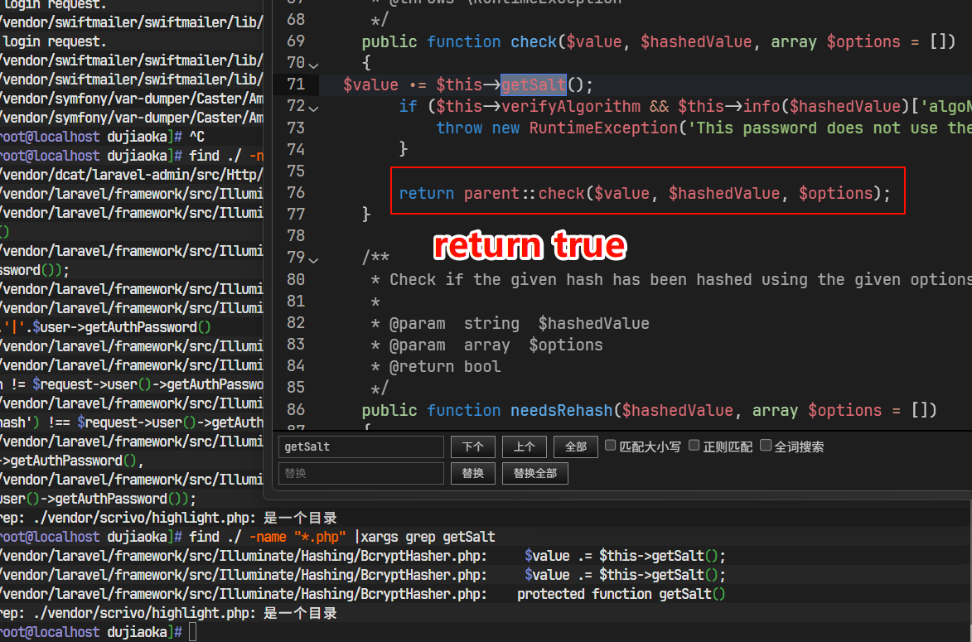Focus the getSalt search input field
The image size is (972, 642).
(x=360, y=447)
